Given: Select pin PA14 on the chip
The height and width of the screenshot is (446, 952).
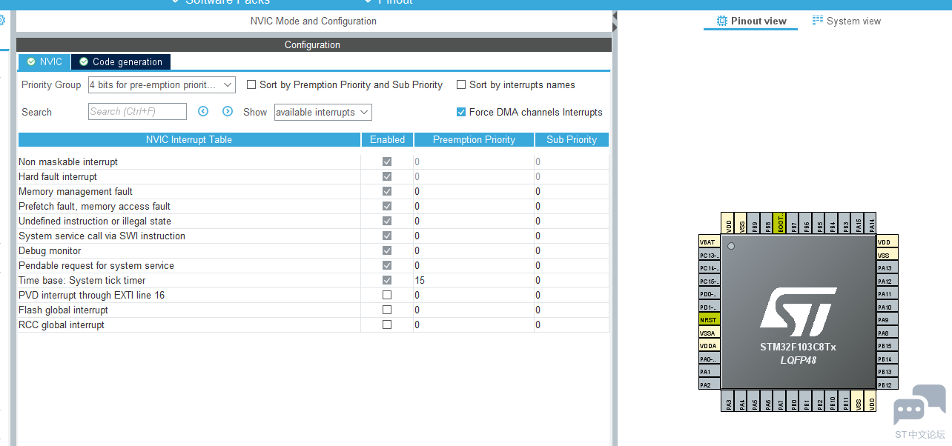Looking at the screenshot, I should (871, 223).
